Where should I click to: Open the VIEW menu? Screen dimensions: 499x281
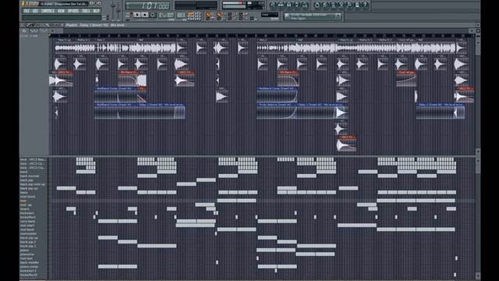click(61, 11)
